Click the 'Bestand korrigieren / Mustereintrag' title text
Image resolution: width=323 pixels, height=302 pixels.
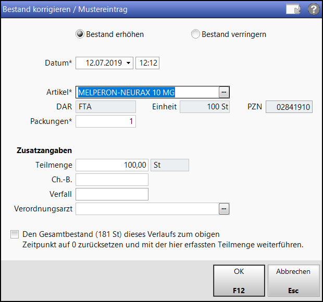tap(65, 9)
